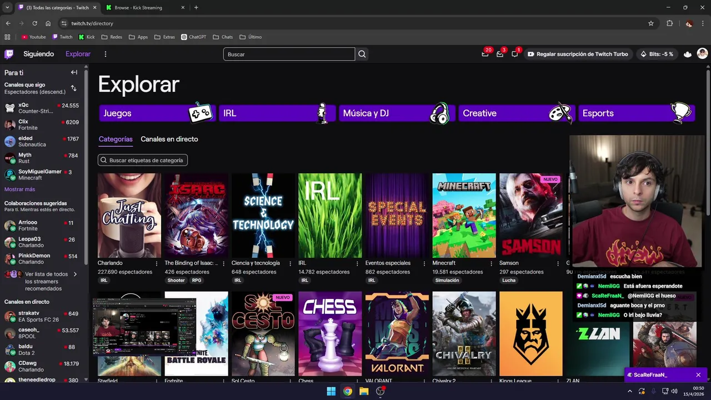Bookmark page with Chrome star icon
711x400 pixels.
click(651, 23)
